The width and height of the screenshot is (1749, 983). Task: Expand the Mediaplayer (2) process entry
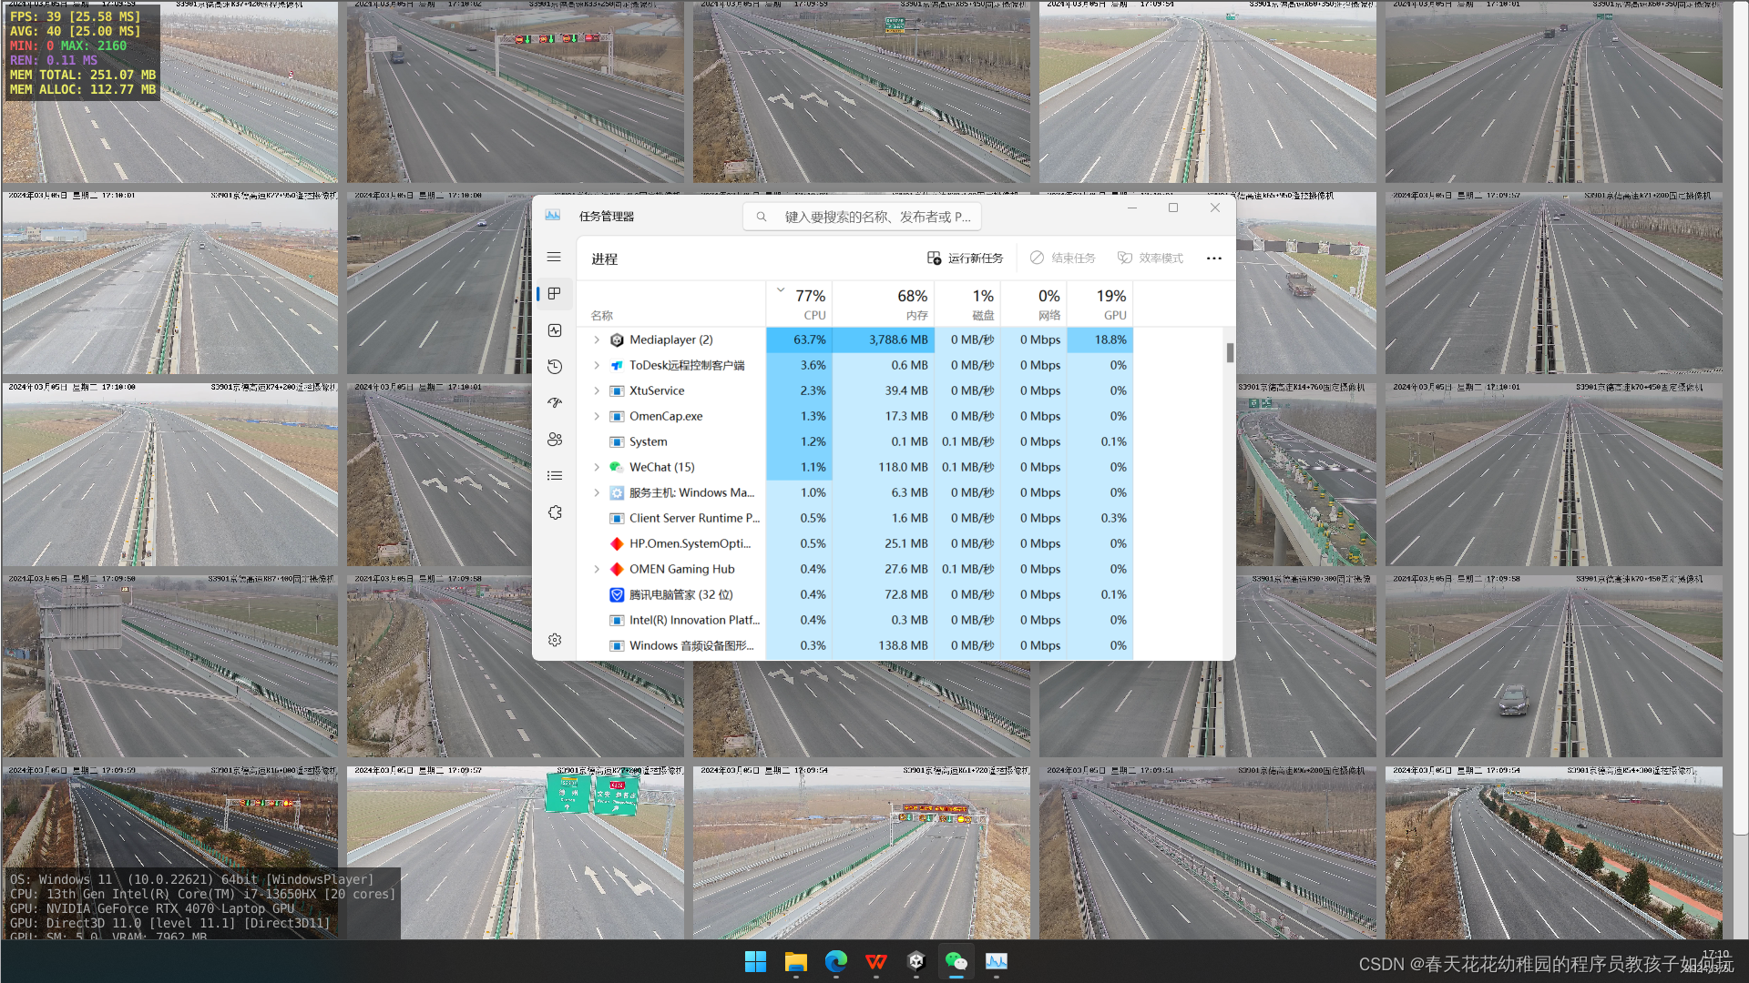595,339
